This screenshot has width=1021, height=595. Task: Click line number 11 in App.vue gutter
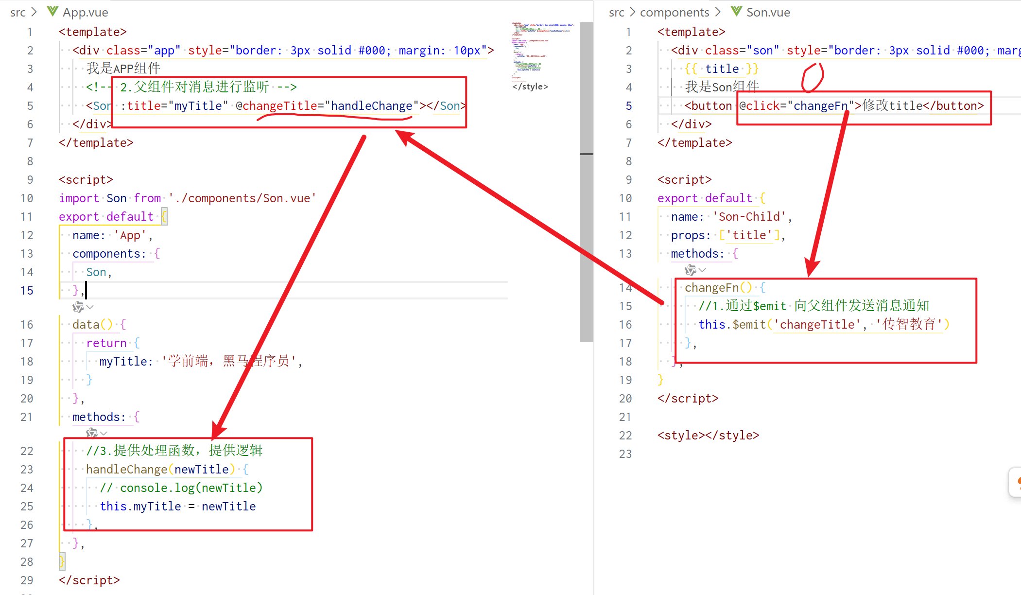pyautogui.click(x=27, y=217)
